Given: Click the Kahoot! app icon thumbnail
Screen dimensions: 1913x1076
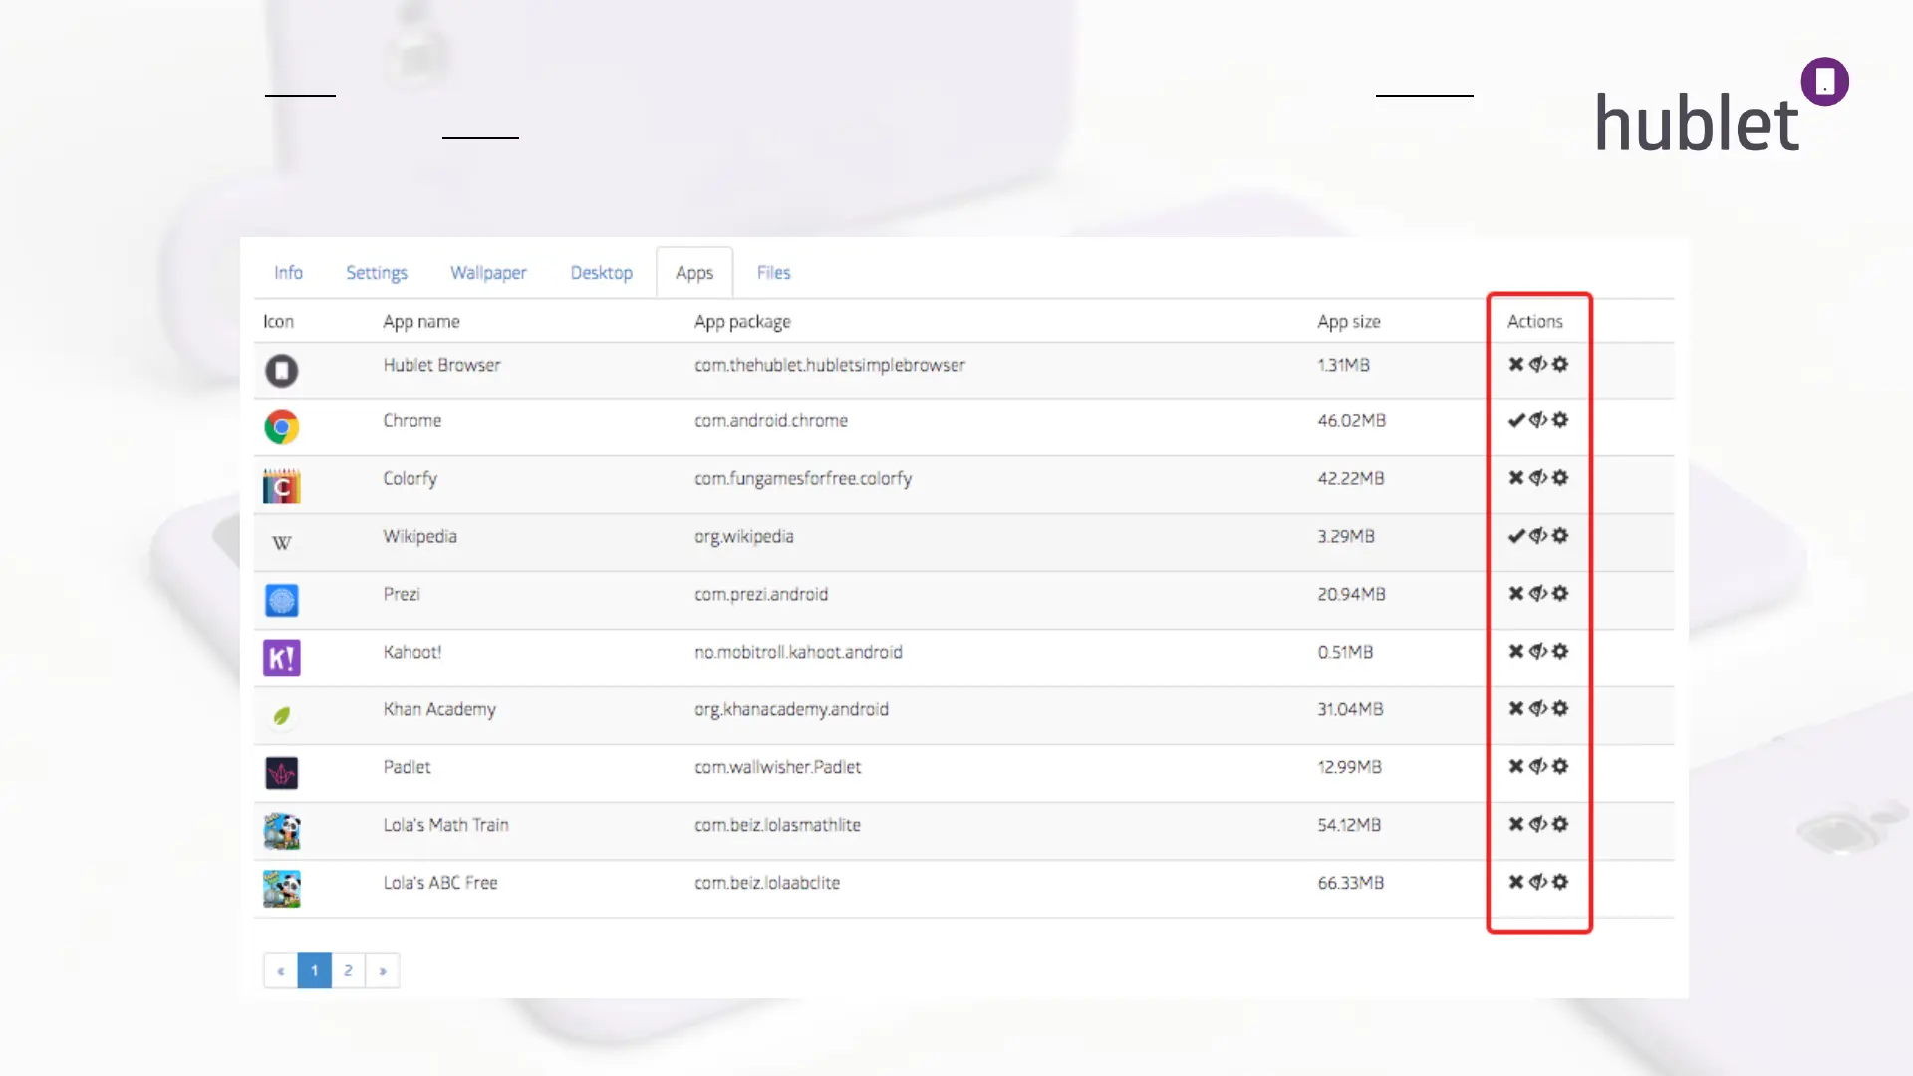Looking at the screenshot, I should [282, 658].
